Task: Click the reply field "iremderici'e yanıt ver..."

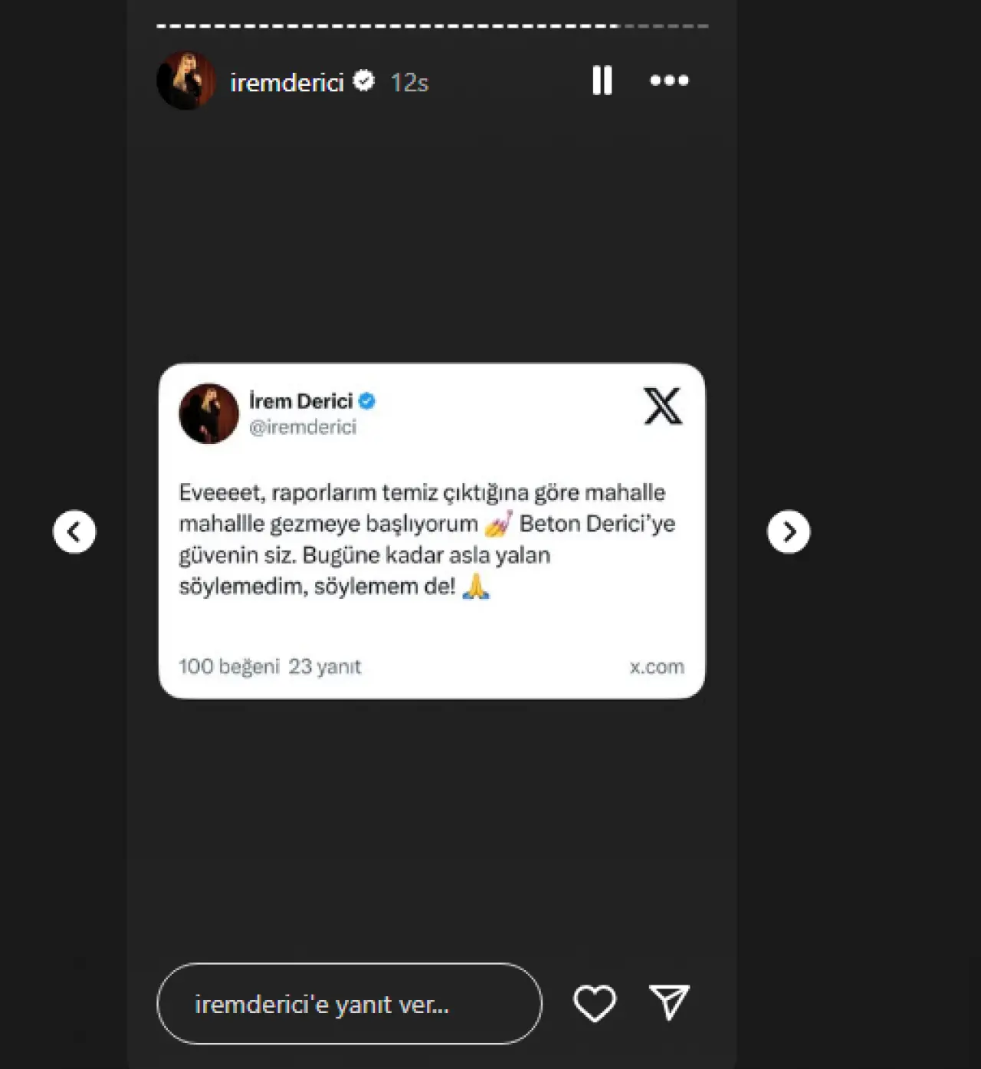Action: 349,1004
